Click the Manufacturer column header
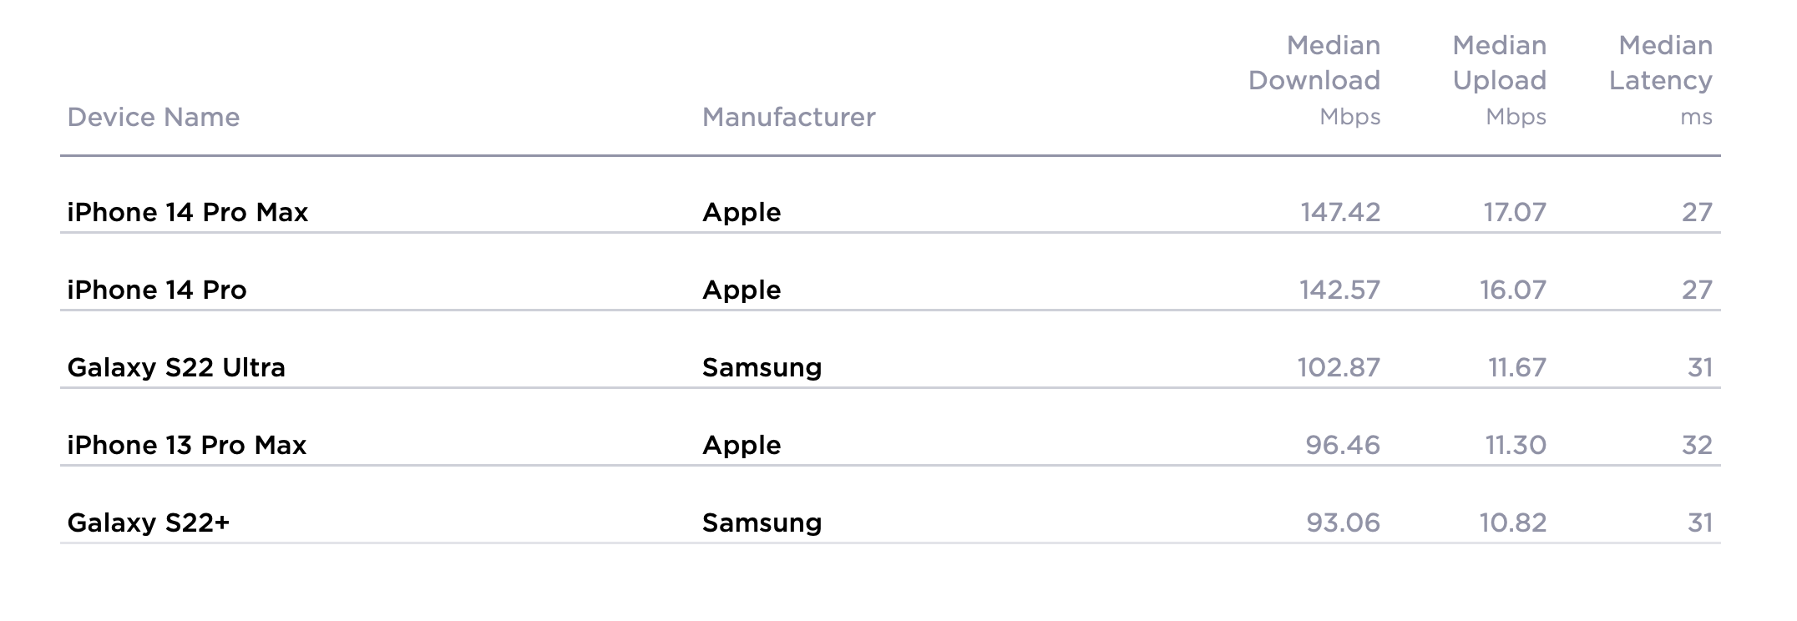Screen dimensions: 1797x621 point(788,117)
